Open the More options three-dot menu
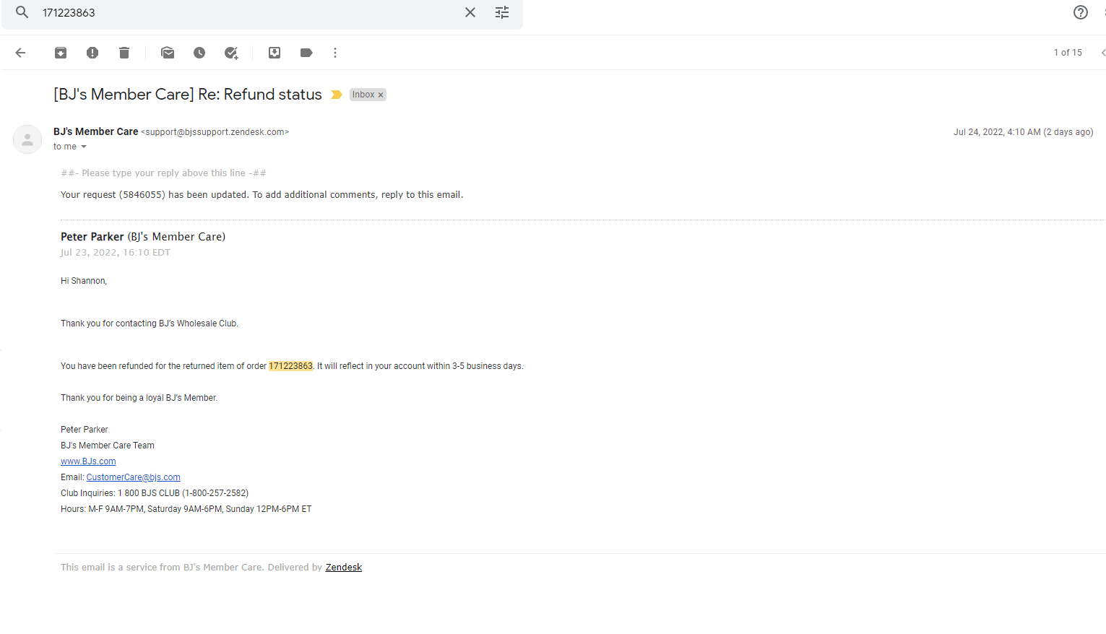The image size is (1106, 634). click(x=335, y=53)
